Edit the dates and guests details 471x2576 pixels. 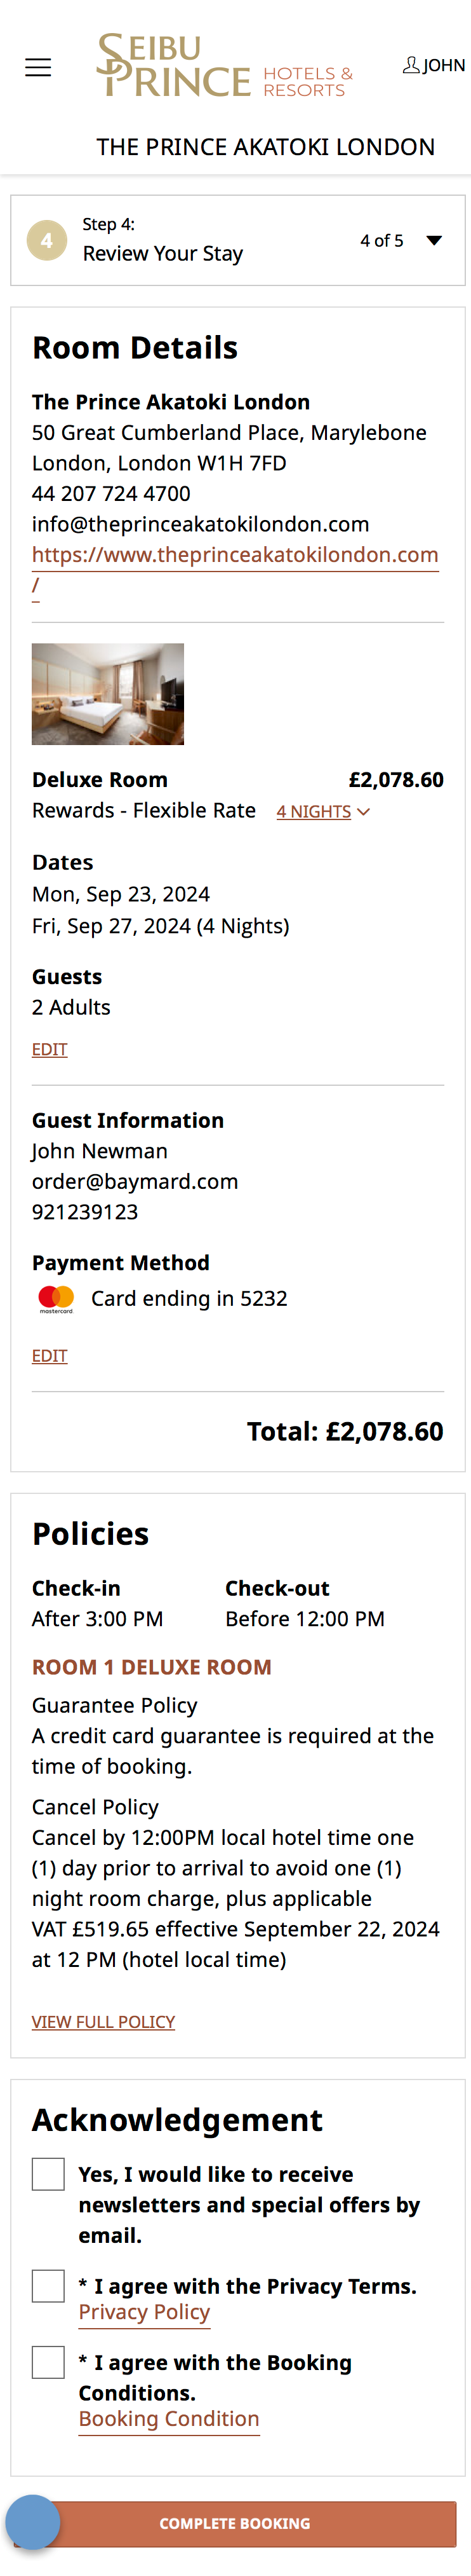click(x=49, y=1049)
